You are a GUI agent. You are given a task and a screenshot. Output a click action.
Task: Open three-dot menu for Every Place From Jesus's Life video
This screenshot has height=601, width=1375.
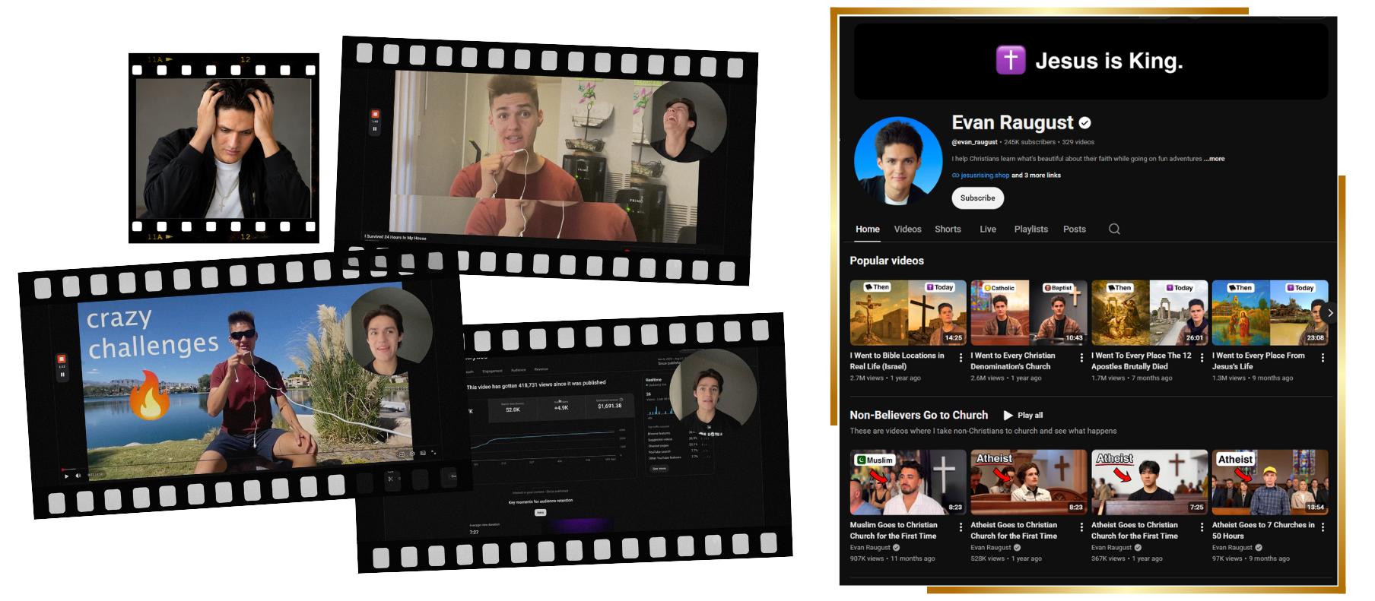click(1323, 357)
